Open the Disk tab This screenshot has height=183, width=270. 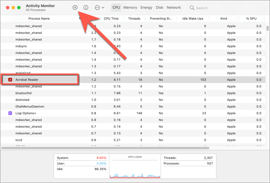coord(159,8)
